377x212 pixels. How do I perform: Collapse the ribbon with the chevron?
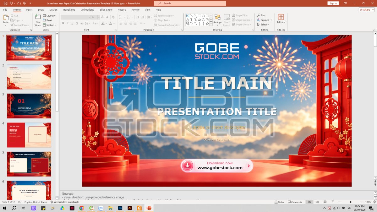374,30
